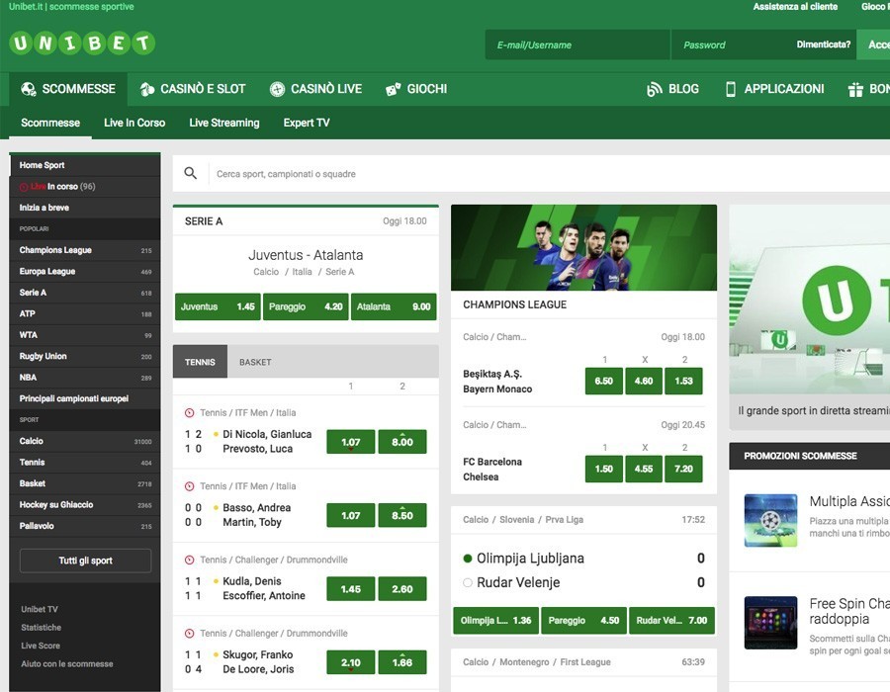Viewport: 890px width, 692px height.
Task: Open APPLICAZIONI page
Action: (775, 89)
